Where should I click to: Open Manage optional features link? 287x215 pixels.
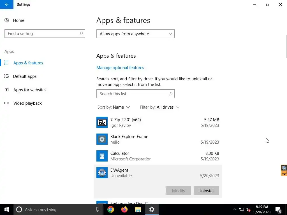coord(120,68)
